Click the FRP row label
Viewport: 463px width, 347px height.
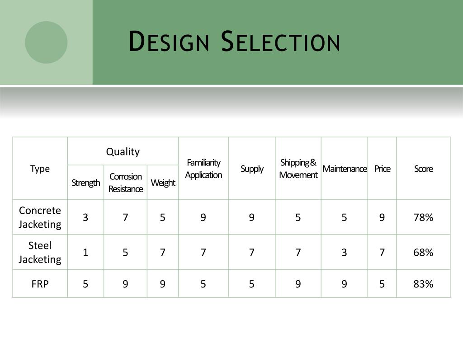40,284
